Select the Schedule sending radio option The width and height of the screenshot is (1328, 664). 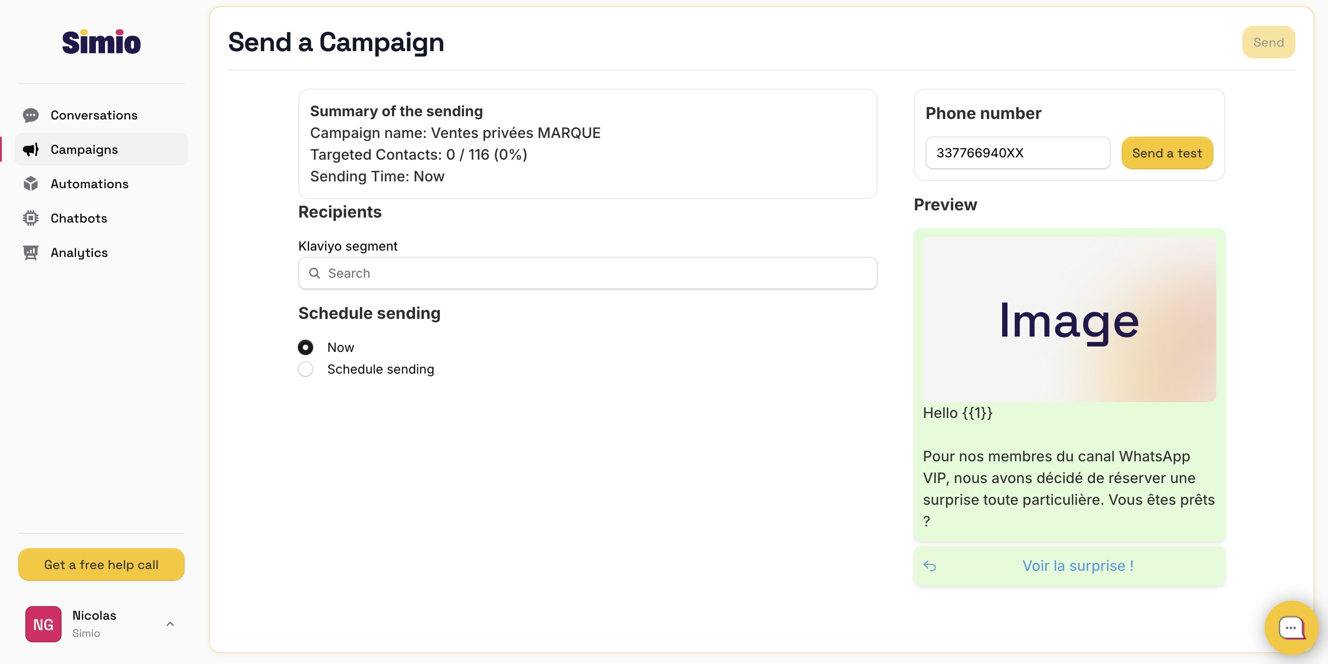306,370
